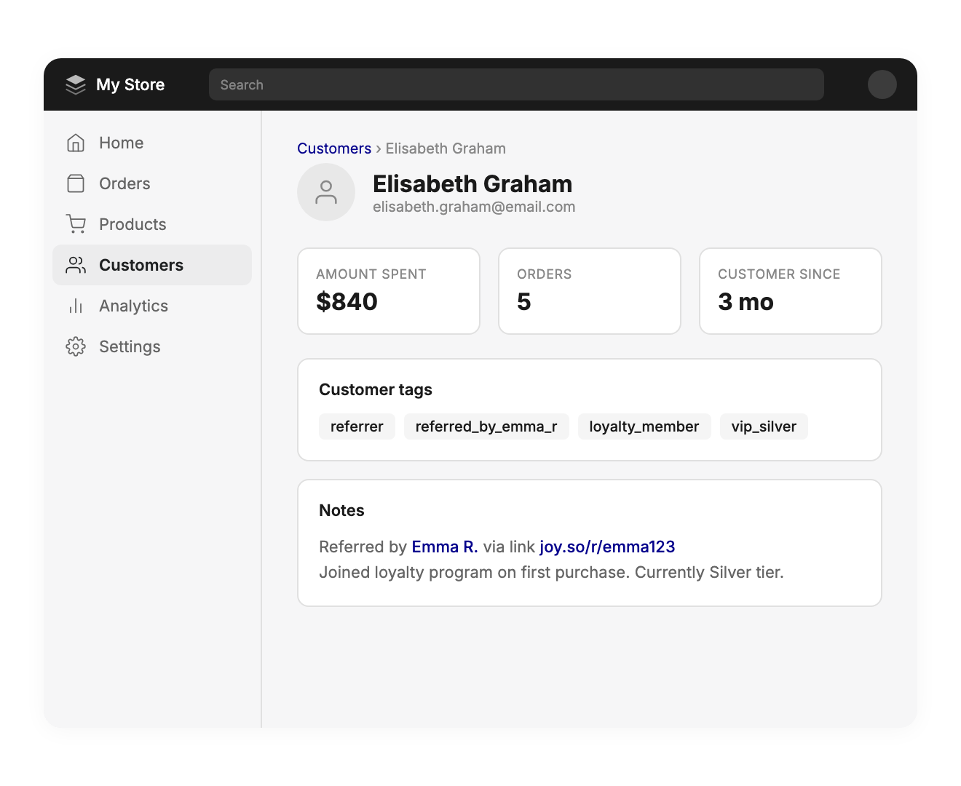Screen dimensions: 961x786
Task: Open the profile avatar in the top bar
Action: [x=882, y=84]
